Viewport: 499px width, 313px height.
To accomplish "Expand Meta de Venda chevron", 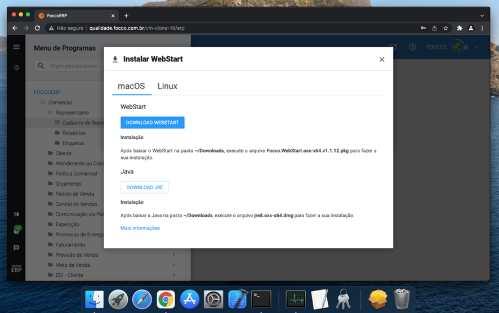I will [174, 265].
